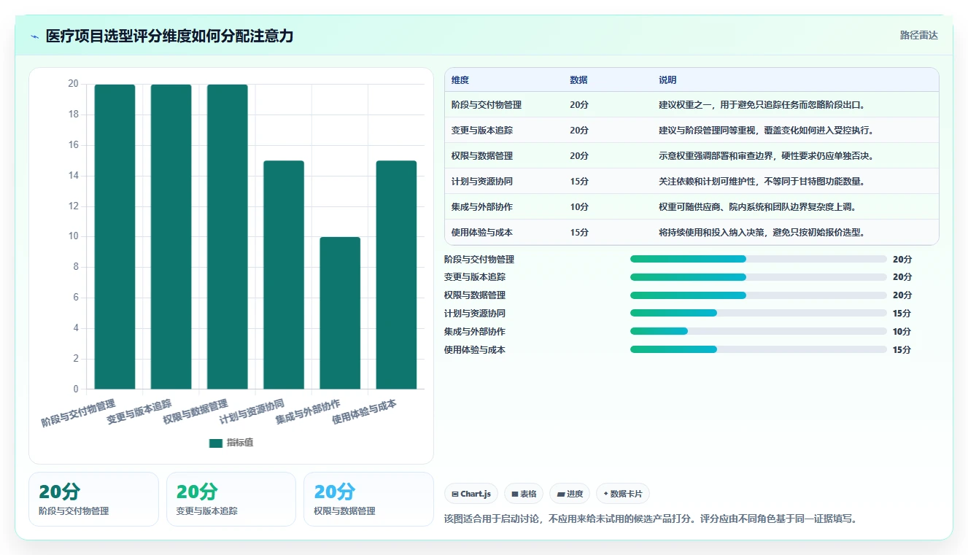Screen dimensions: 968x555
Task: Click the square icon in the 表格 chip
Action: [x=515, y=494]
